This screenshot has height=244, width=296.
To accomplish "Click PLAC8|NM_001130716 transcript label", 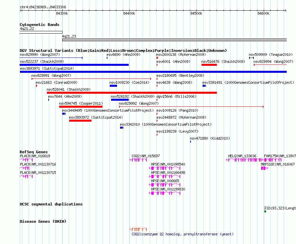I will pyautogui.click(x=38, y=164).
